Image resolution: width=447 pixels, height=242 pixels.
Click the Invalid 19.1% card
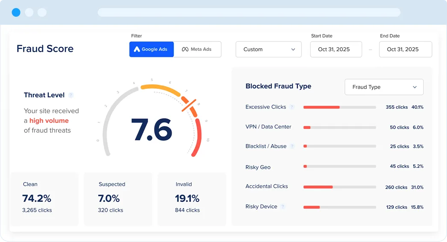192,199
